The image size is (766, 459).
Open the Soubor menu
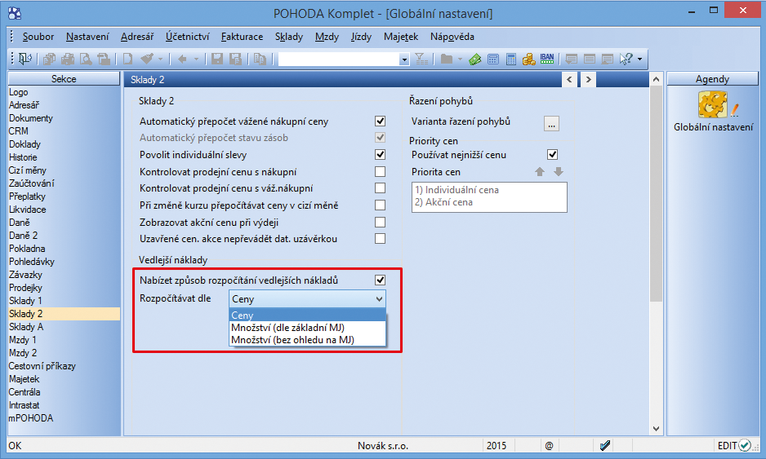[x=38, y=37]
